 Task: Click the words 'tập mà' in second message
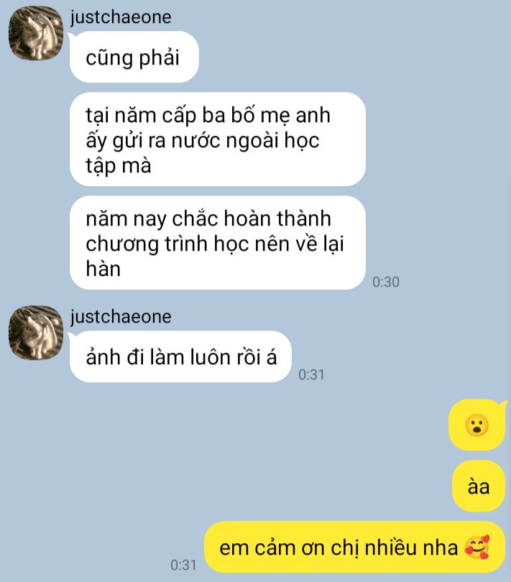pyautogui.click(x=119, y=165)
